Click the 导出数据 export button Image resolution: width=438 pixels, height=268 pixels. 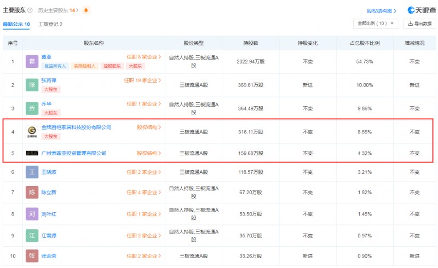point(419,24)
